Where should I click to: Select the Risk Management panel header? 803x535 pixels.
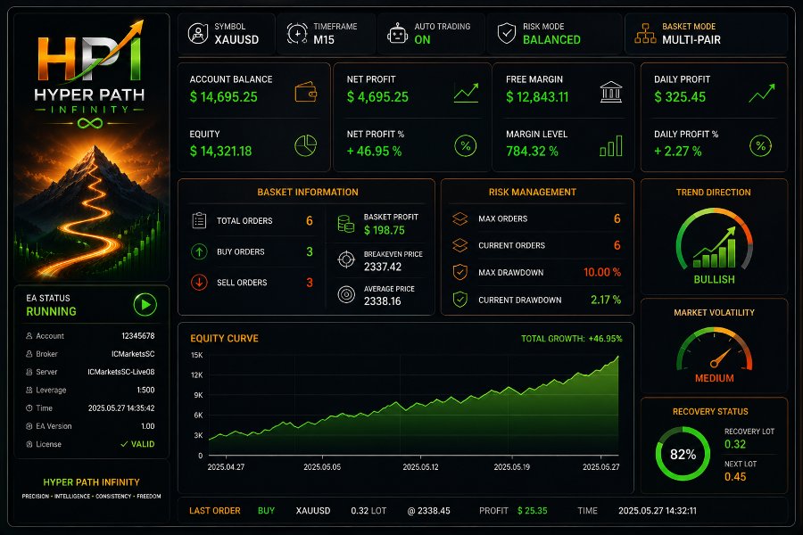pyautogui.click(x=533, y=192)
